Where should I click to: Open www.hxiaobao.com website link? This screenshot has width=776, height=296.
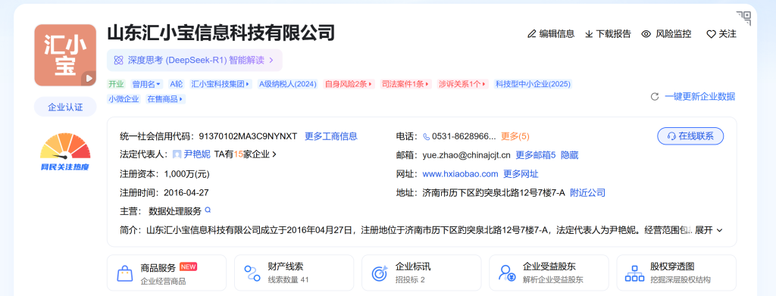(x=460, y=174)
